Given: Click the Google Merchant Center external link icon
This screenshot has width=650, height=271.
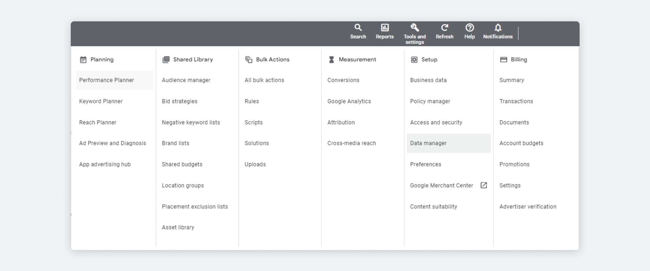Looking at the screenshot, I should tap(484, 185).
